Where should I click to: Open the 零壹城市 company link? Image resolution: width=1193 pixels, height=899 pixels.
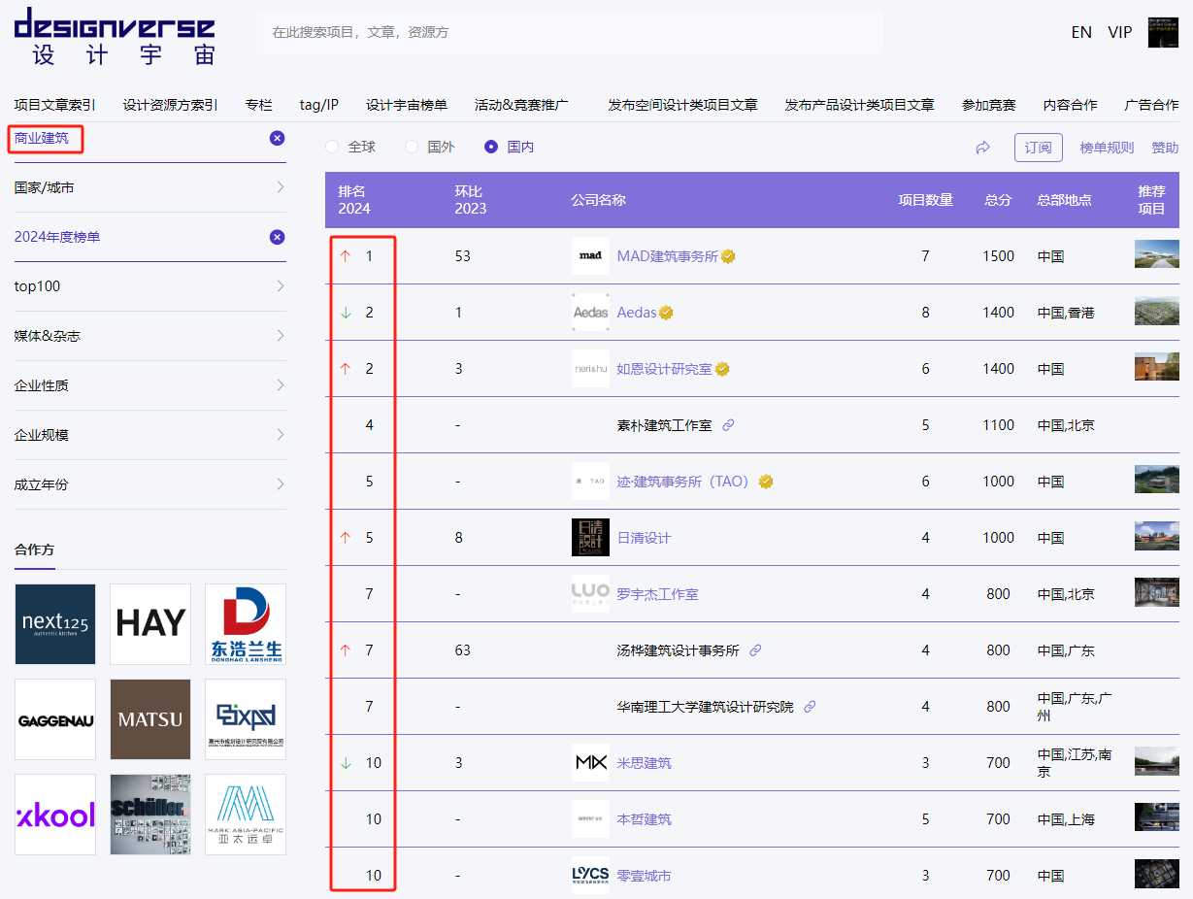click(x=644, y=876)
